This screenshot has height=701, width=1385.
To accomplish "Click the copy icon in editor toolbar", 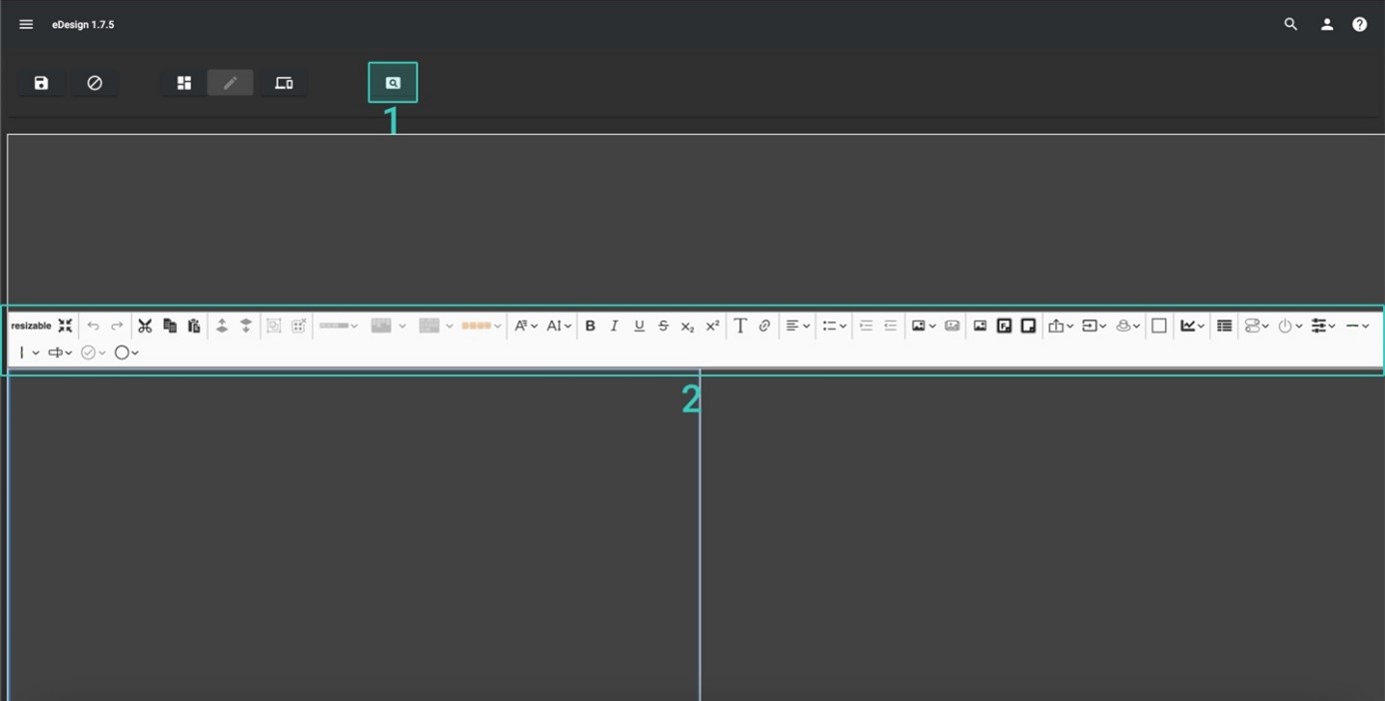I will pyautogui.click(x=170, y=326).
